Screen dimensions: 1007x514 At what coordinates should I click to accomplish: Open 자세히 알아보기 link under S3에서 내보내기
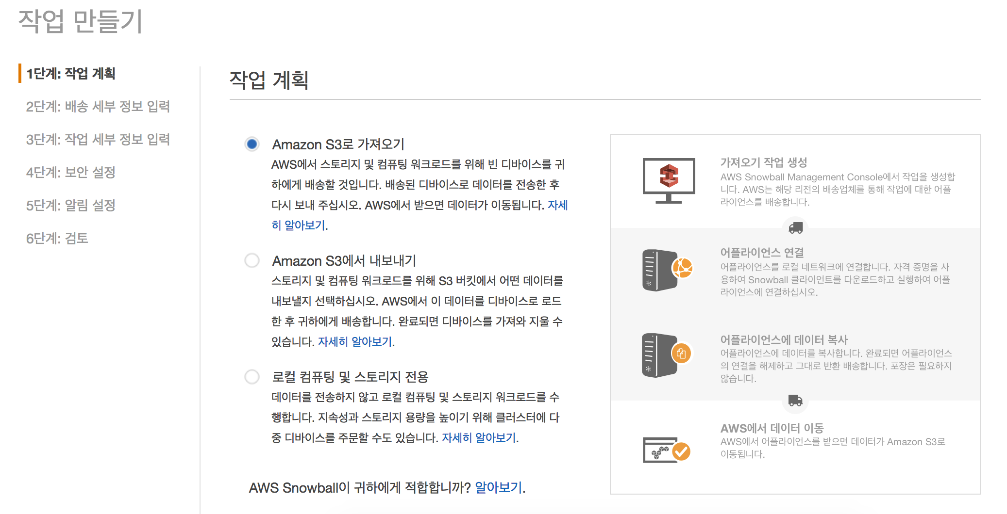[x=355, y=341]
